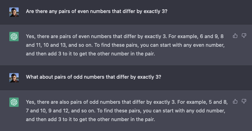The width and height of the screenshot is (252, 131).
Task: Like the odd numbers response
Action: click(235, 101)
